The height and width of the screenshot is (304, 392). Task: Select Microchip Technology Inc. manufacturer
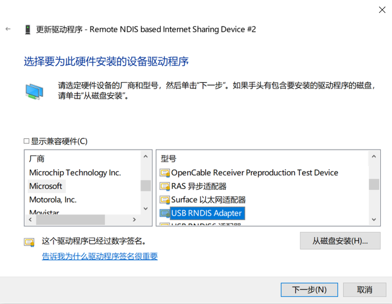75,173
